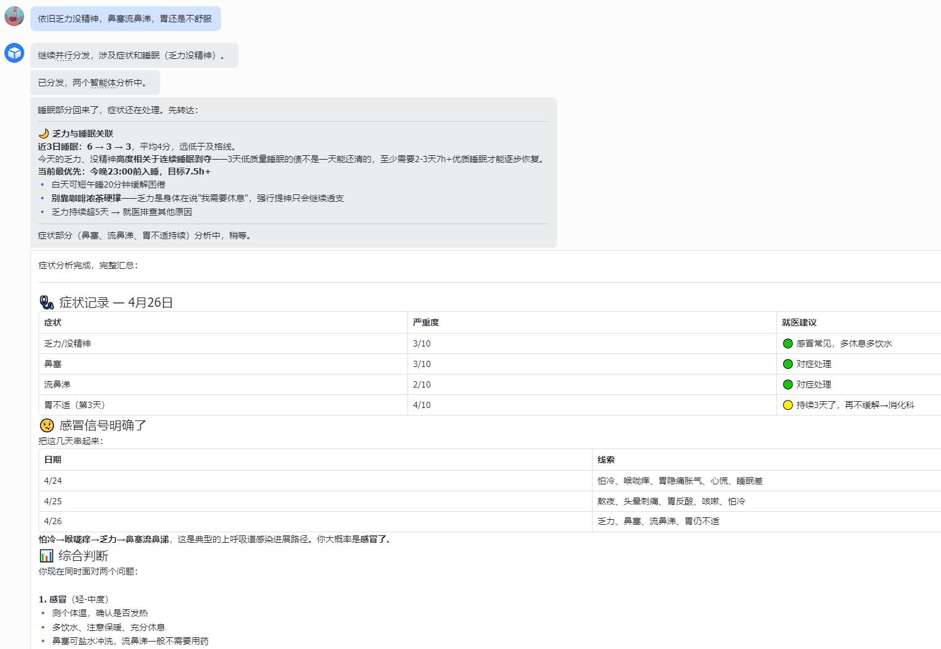Click the stethoscope emoji beside 症状记录

pos(47,302)
